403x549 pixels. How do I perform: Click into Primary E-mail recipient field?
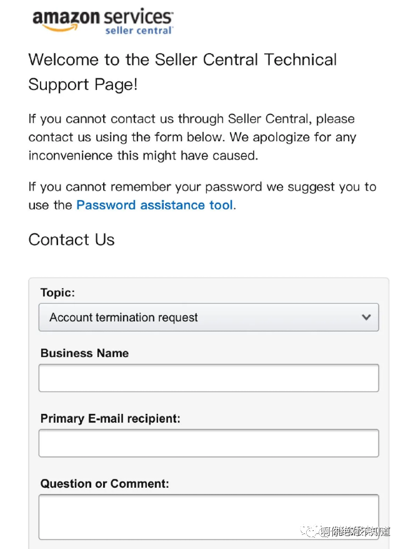[208, 443]
